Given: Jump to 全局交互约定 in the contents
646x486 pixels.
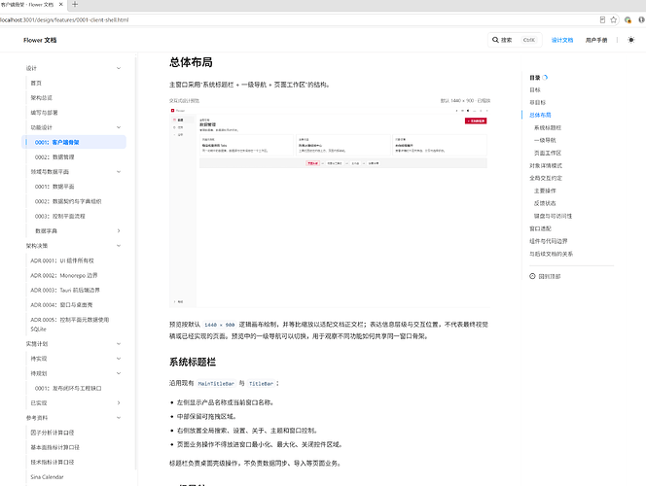Looking at the screenshot, I should pyautogui.click(x=546, y=178).
